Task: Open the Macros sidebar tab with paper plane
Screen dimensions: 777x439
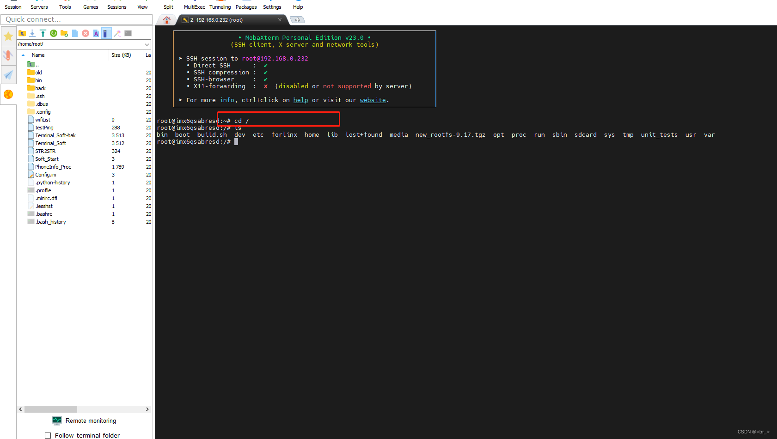Action: point(8,75)
